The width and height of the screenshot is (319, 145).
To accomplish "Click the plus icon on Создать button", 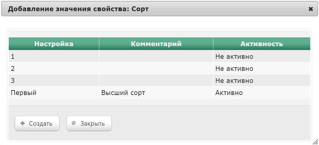I will click(x=23, y=123).
